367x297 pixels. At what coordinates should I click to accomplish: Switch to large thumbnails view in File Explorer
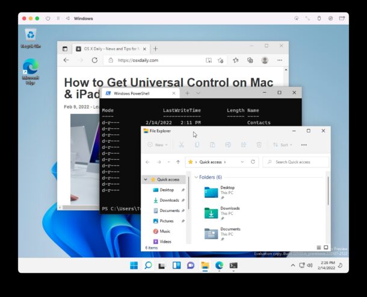point(326,247)
